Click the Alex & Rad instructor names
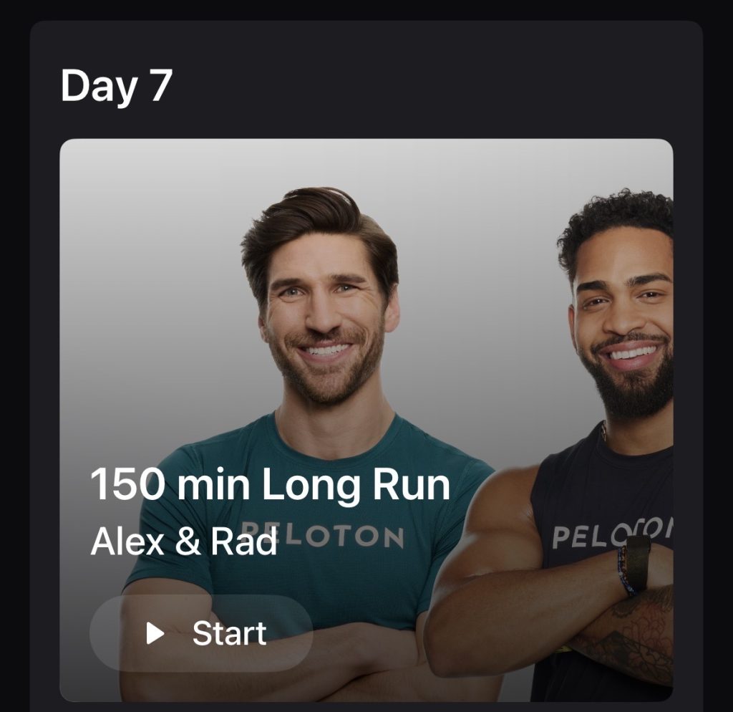The width and height of the screenshot is (733, 712). [x=184, y=542]
